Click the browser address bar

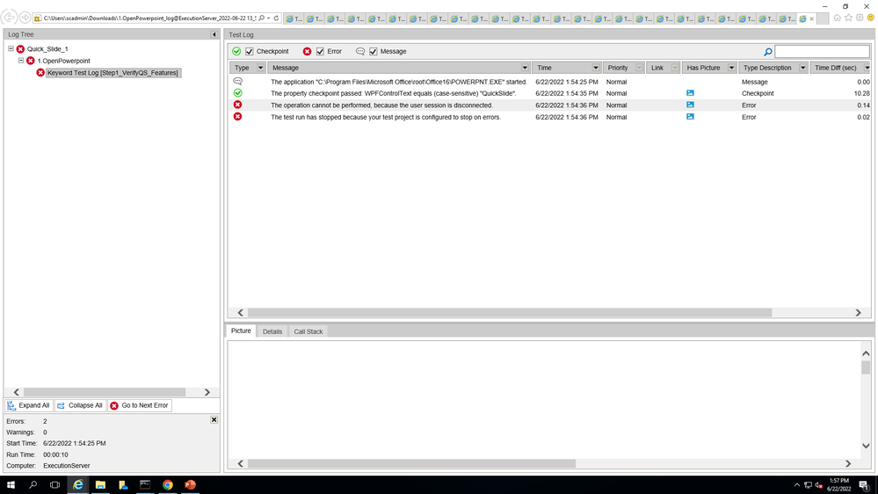[149, 18]
